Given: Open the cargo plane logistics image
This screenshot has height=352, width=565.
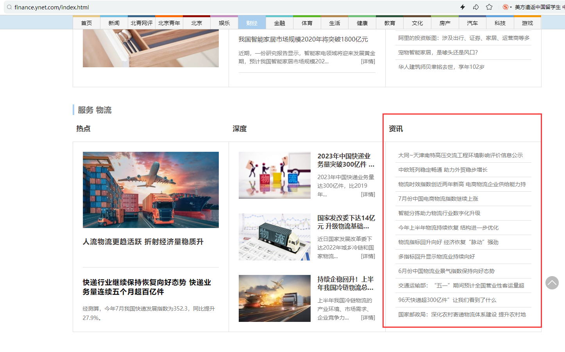Looking at the screenshot, I should 151,190.
